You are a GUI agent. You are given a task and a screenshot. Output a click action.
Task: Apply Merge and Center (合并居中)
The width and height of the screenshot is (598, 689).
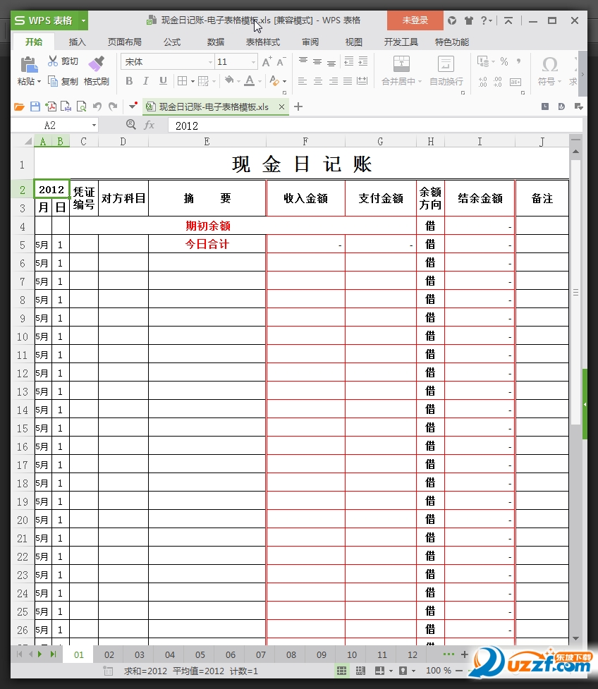(400, 71)
